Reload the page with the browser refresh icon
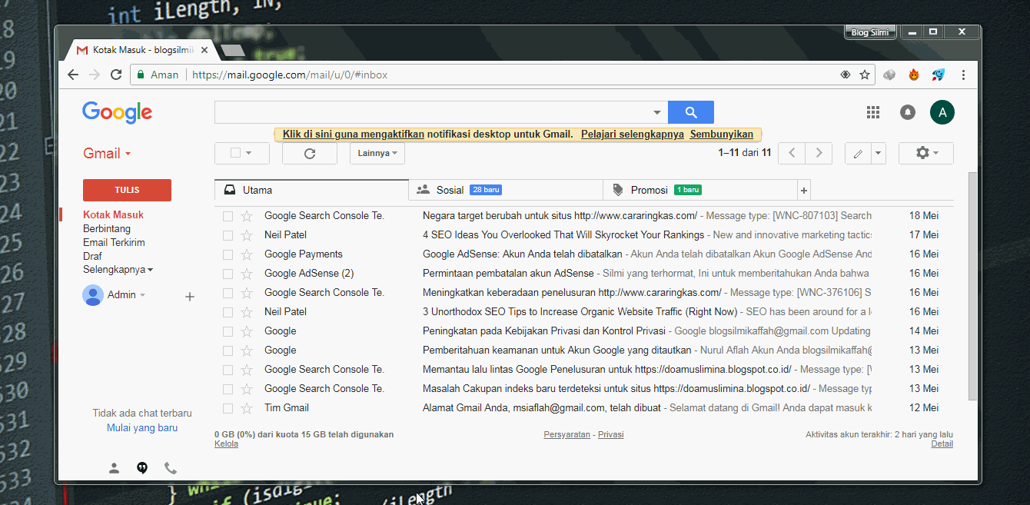Viewport: 1030px width, 505px height. click(116, 75)
